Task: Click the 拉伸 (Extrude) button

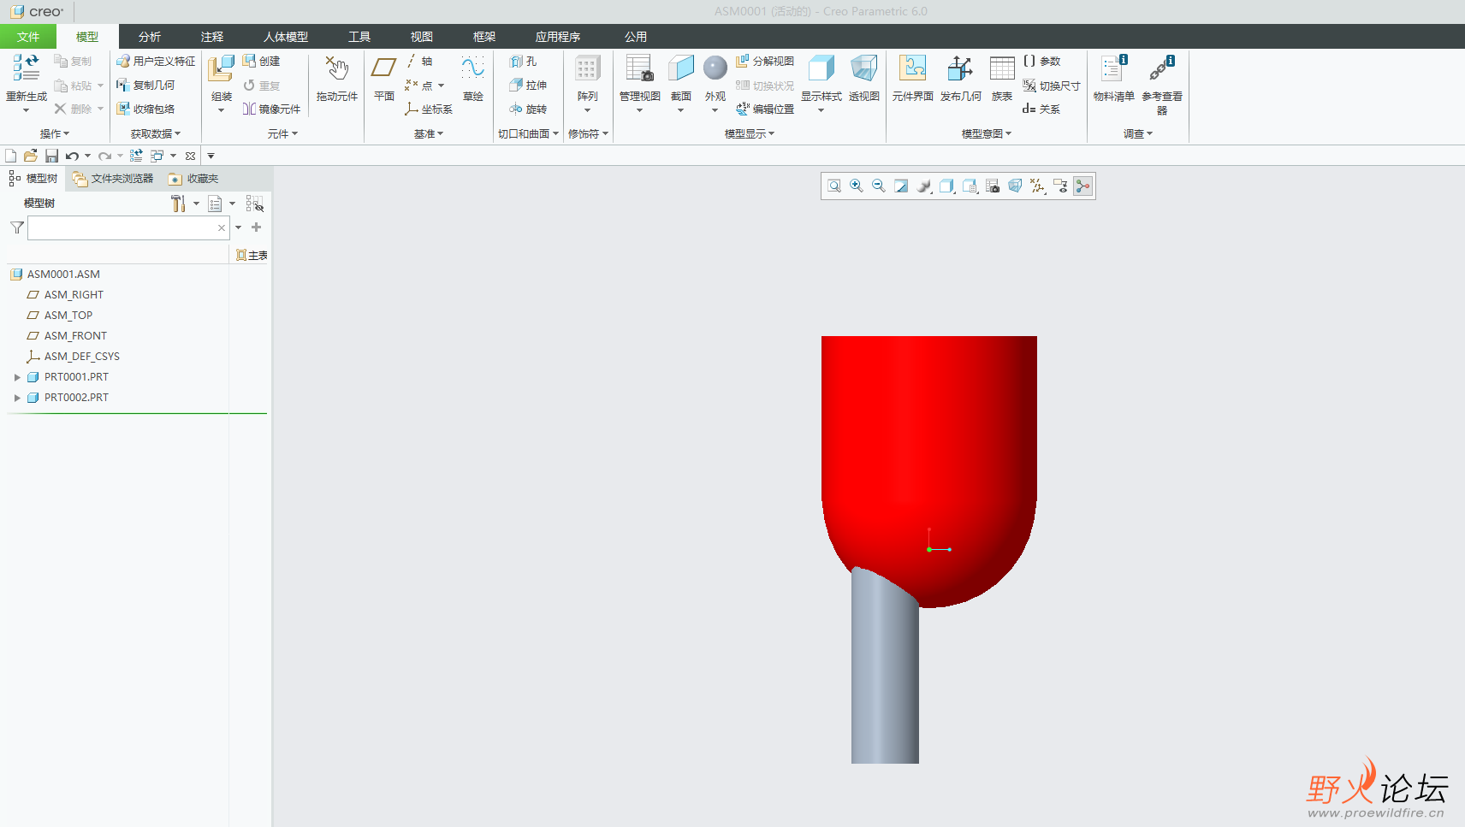Action: [x=528, y=86]
